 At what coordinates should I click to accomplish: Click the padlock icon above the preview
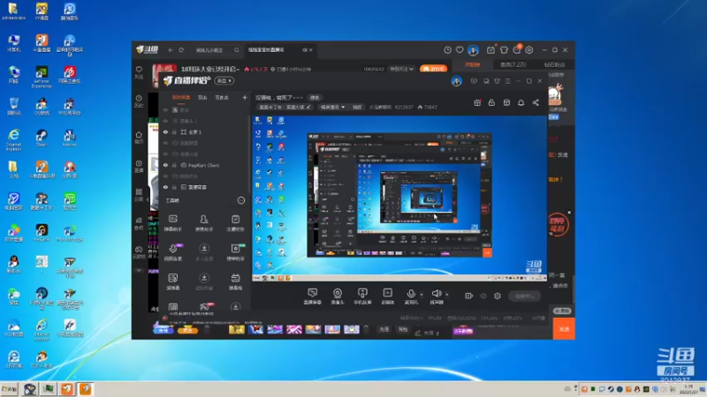pyautogui.click(x=491, y=102)
